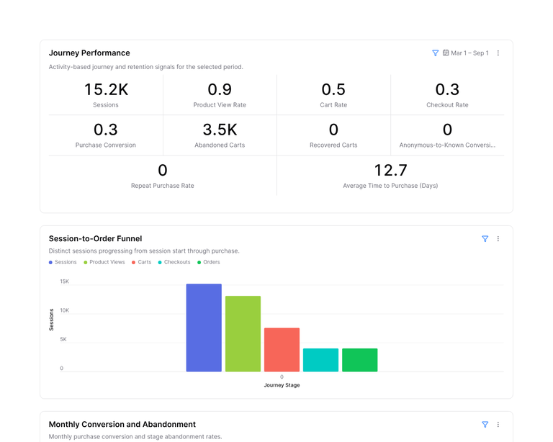Image resolution: width=553 pixels, height=442 pixels.
Task: Select the 0 Repeat Purchase Rate metric
Action: tap(163, 176)
